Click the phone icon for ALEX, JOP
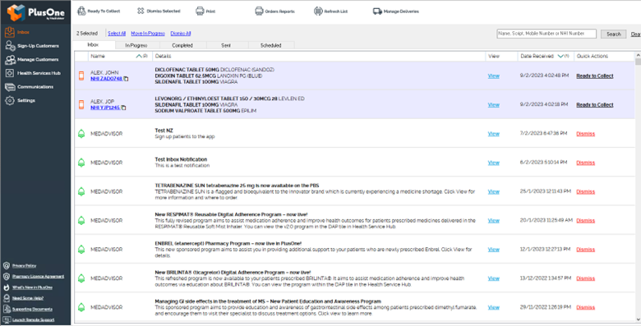This screenshot has height=326, width=641. pyautogui.click(x=81, y=104)
